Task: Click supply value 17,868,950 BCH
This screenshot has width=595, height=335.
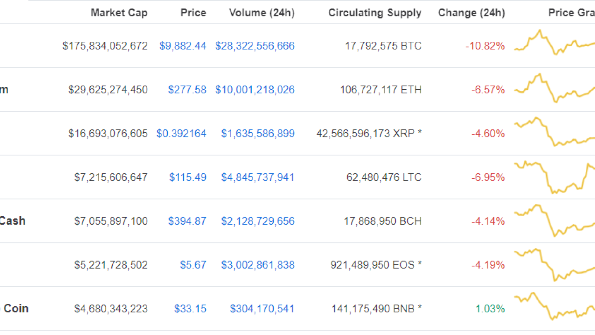Action: point(383,221)
